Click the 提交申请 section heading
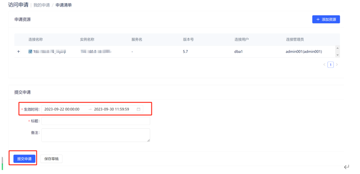The height and width of the screenshot is (174, 360). click(23, 92)
